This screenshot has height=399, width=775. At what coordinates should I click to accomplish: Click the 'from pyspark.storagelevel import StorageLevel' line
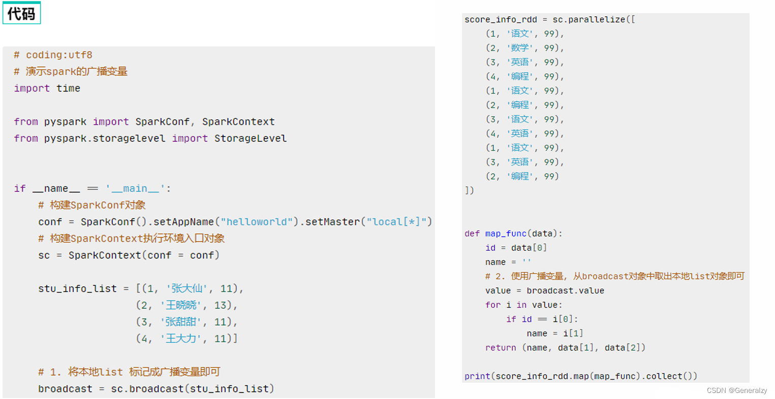(x=150, y=139)
